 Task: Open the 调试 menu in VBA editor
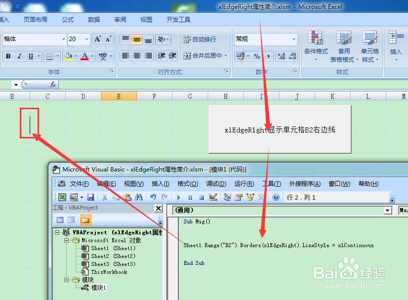point(216,183)
